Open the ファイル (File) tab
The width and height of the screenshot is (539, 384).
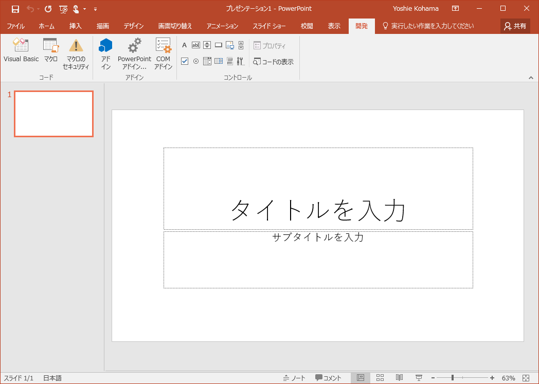pyautogui.click(x=15, y=26)
